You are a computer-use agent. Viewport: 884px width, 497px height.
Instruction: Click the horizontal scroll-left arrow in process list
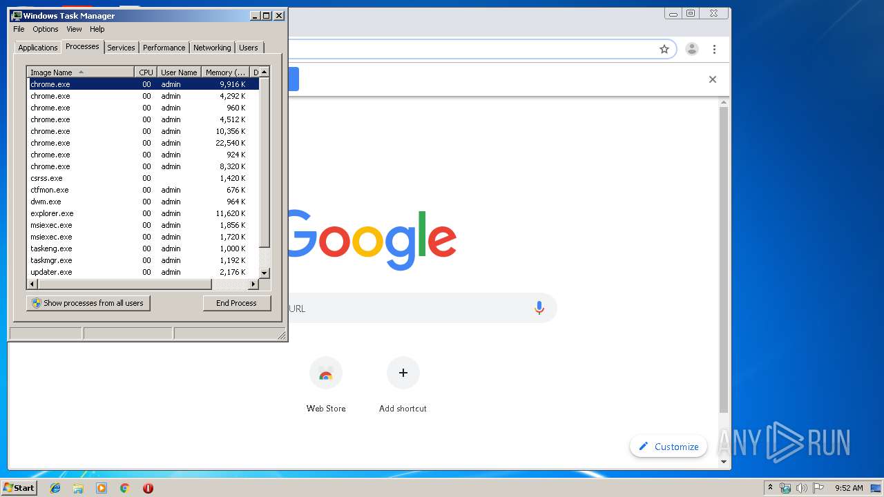coord(32,284)
